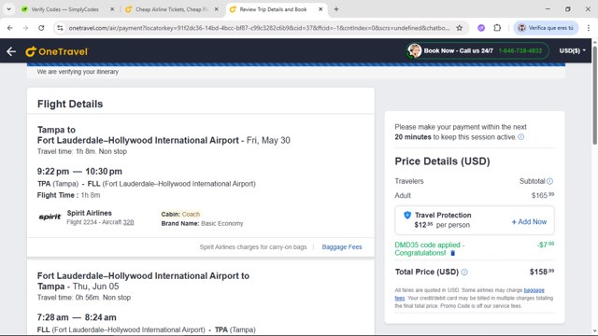Click the Travel time: 0h 56m Non stop text
The image size is (598, 336).
tap(84, 298)
